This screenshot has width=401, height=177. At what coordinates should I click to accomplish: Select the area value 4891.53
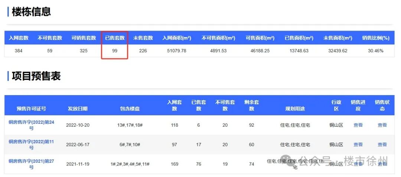[x=218, y=51]
